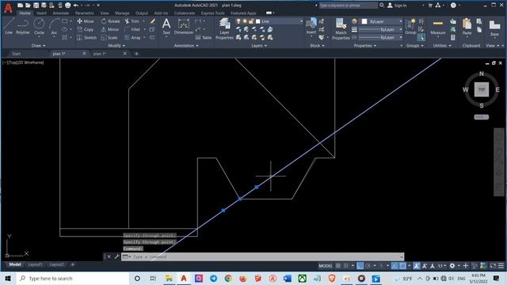Toggle snap mode in status bar

pyautogui.click(x=345, y=266)
